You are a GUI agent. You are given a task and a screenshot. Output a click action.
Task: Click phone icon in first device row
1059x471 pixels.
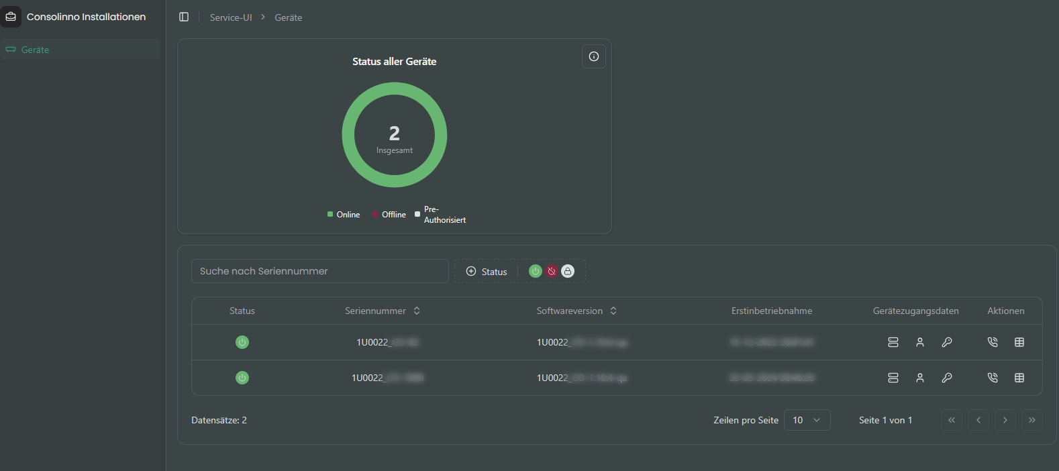(x=993, y=342)
